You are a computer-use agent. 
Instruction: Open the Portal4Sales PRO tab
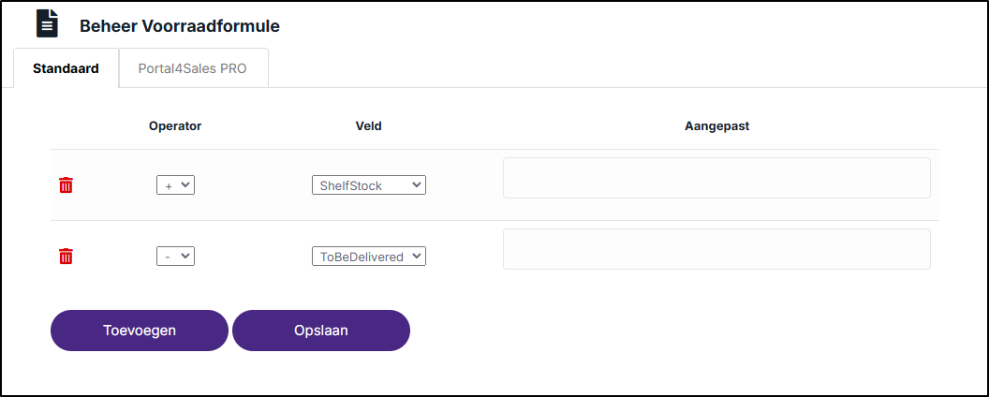coord(193,68)
